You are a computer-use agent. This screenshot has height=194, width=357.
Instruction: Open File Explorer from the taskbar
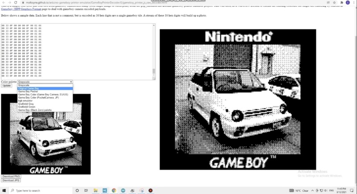[95, 190]
